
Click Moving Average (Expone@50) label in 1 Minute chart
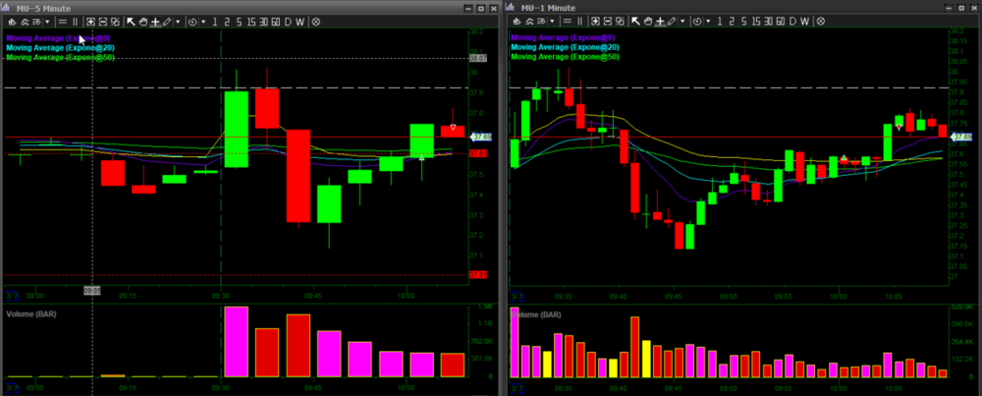pos(565,57)
